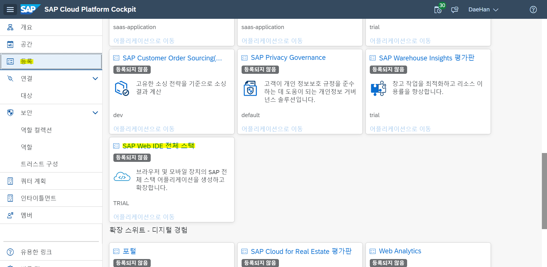
Task: Click the 멤버 members icon
Action: point(10,215)
